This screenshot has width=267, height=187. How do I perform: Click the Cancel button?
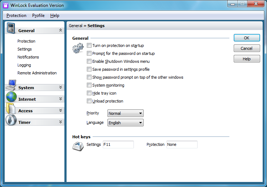[247, 48]
